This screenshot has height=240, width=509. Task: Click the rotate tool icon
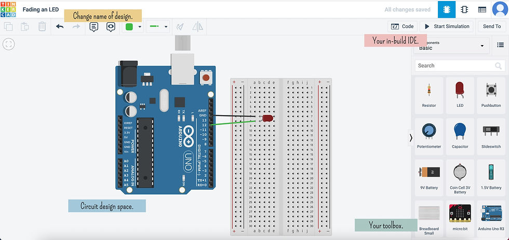pyautogui.click(x=180, y=27)
